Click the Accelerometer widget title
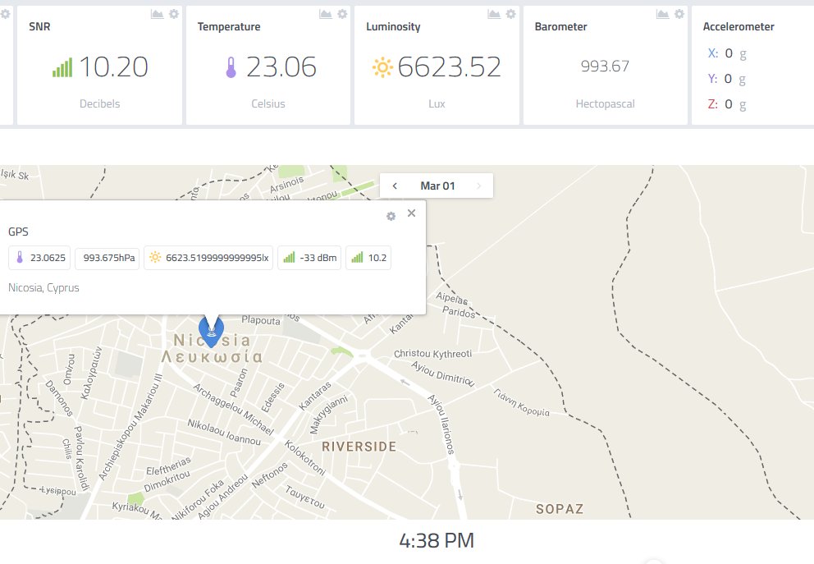The image size is (814, 564). [x=739, y=26]
